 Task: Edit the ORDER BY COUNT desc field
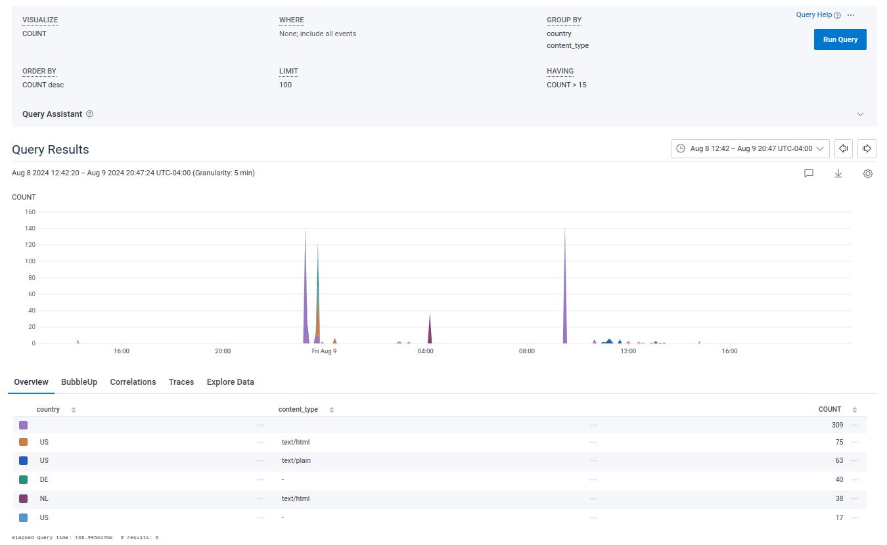pos(43,85)
